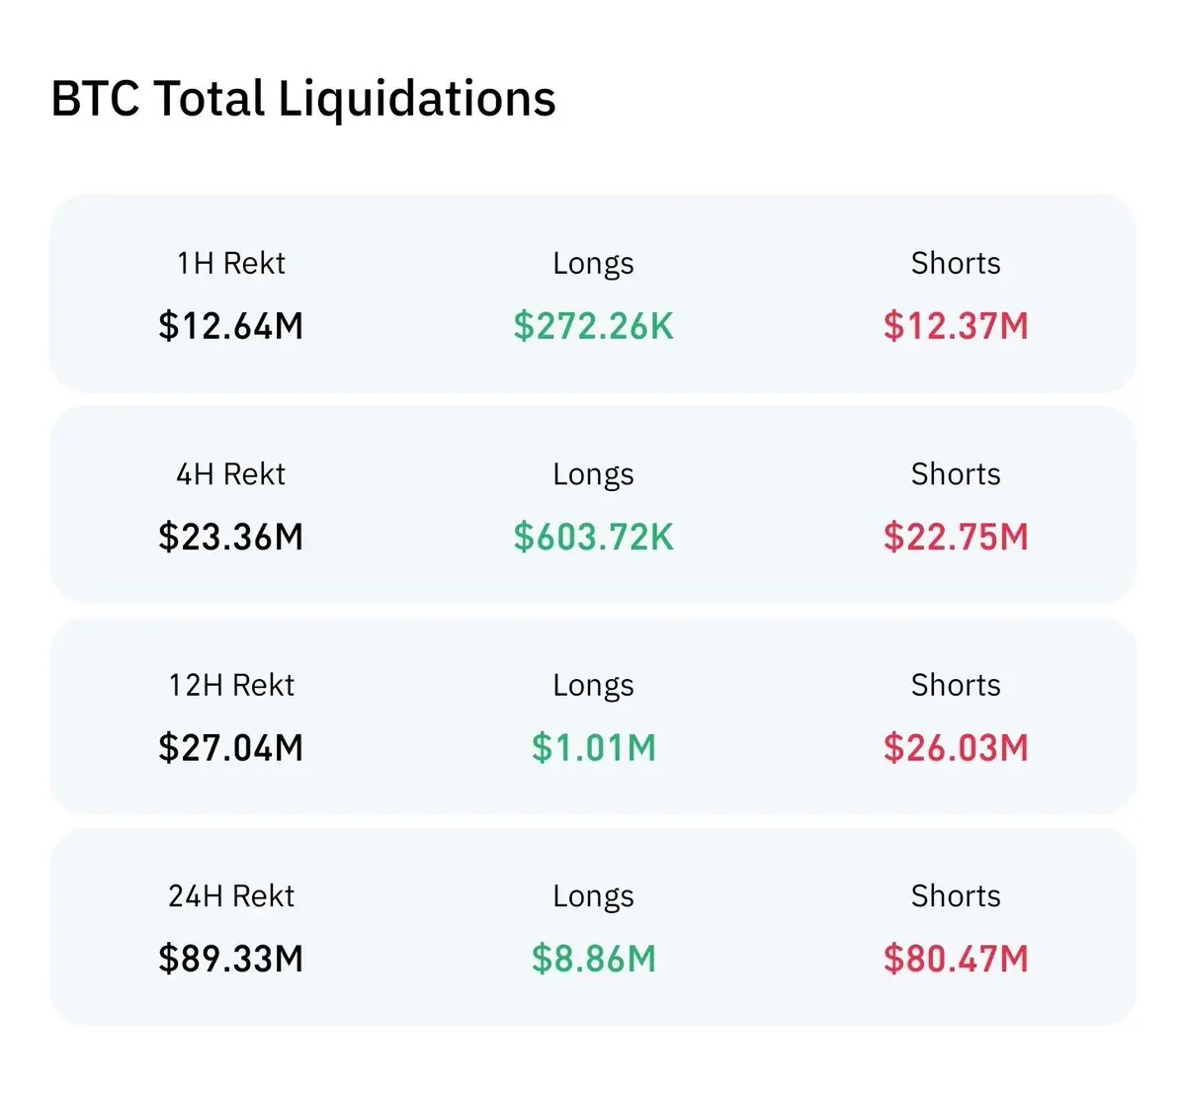Click the BTC Total Liquidations heading

click(x=303, y=100)
